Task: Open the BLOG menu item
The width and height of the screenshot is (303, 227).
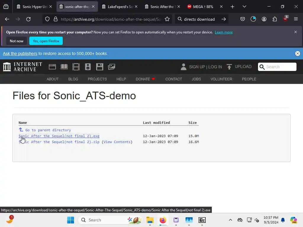Action: click(73, 79)
